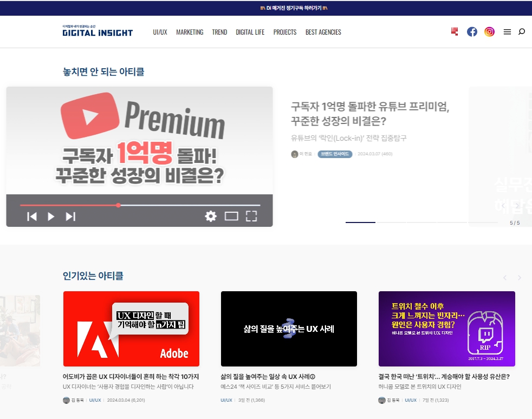Open the Facebook page icon
This screenshot has width=532, height=419.
pyautogui.click(x=472, y=31)
